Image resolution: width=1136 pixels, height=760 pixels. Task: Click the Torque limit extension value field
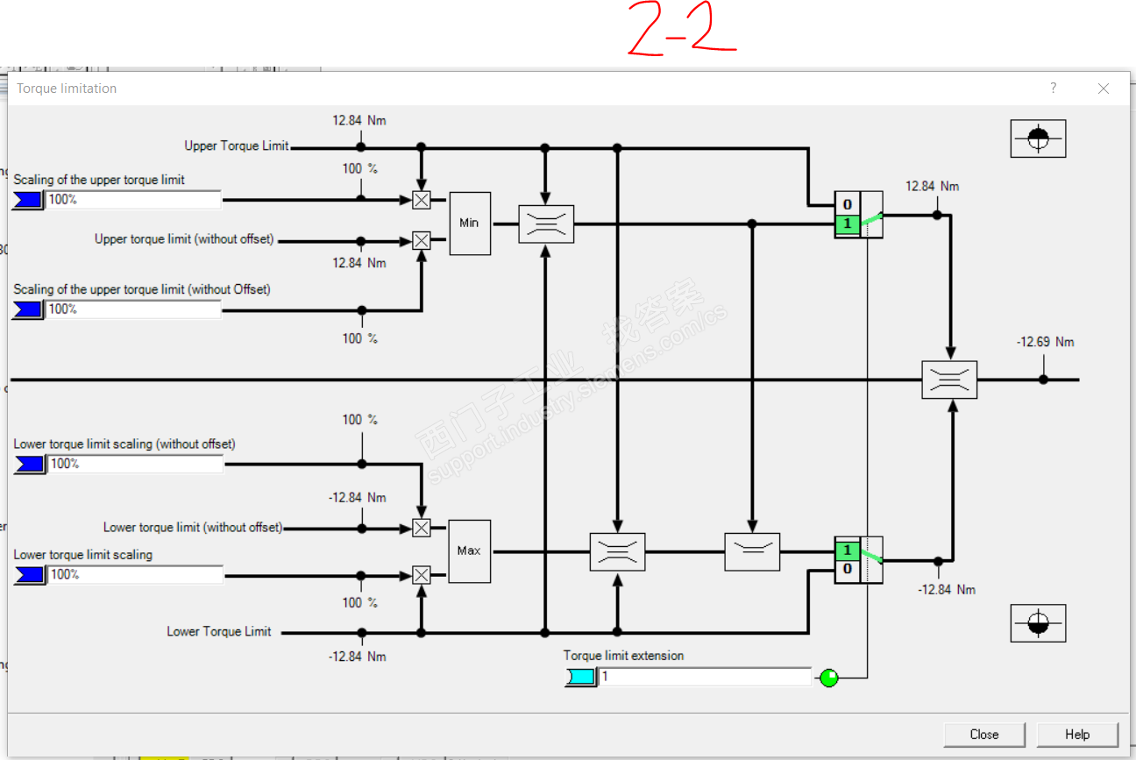tap(705, 677)
